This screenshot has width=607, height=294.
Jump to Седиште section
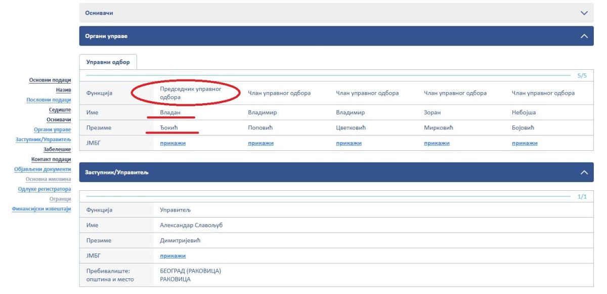tap(60, 110)
